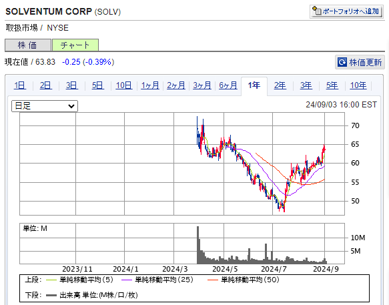This screenshot has width=389, height=305.
Task: Click the blue refresh arrow icon
Action: tap(342, 62)
